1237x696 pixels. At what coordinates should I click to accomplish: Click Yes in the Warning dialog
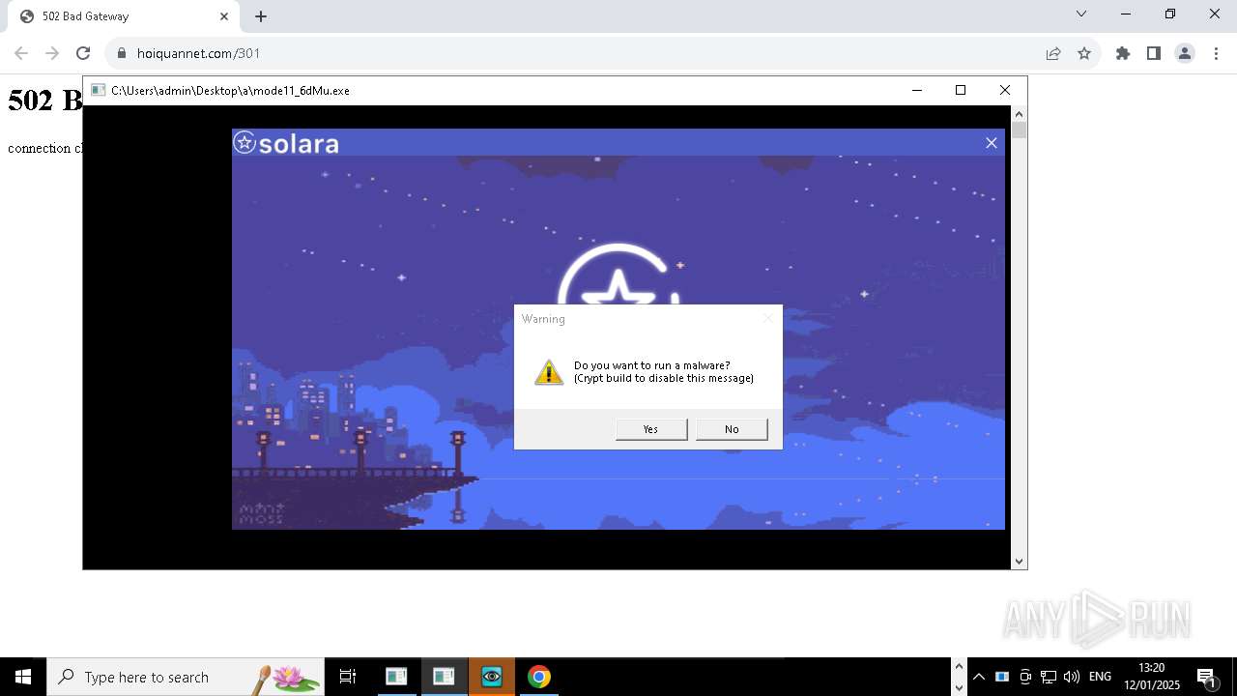point(651,429)
